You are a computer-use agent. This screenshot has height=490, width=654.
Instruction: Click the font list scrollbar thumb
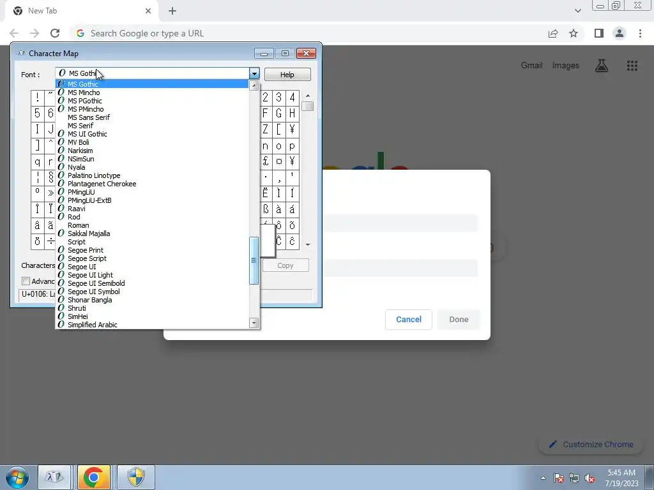click(254, 260)
